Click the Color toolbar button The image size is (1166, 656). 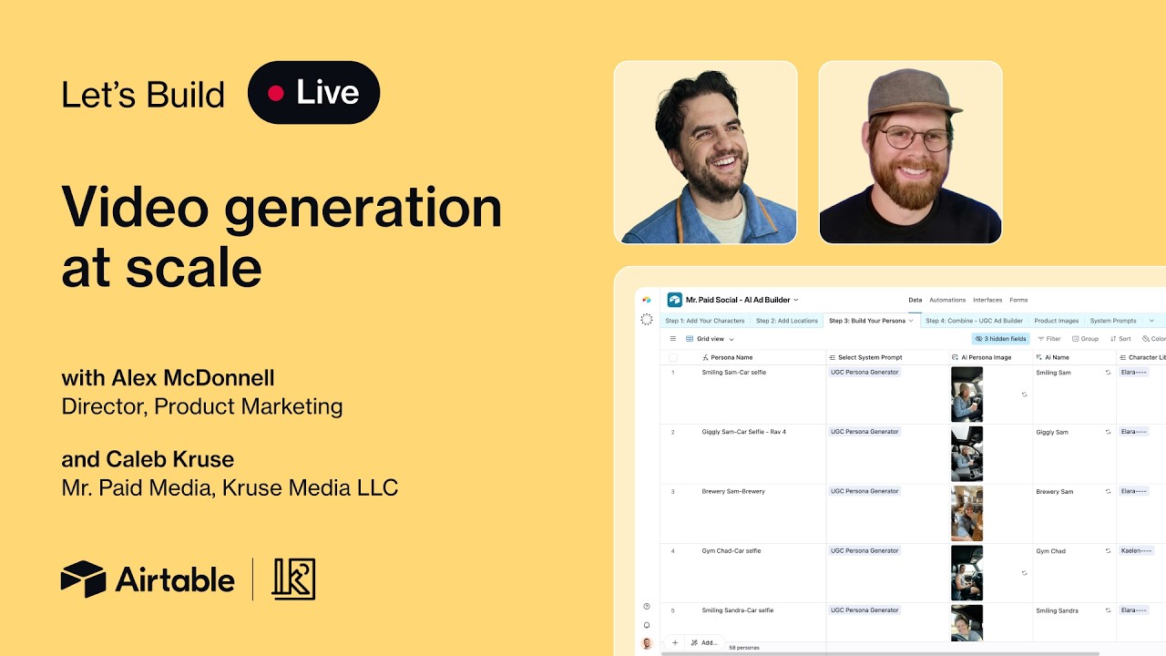[x=1153, y=339]
